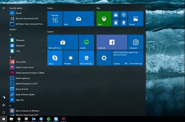The width and height of the screenshot is (185, 122).
Task: Click the Windows Start button
Action: [x=4, y=119]
